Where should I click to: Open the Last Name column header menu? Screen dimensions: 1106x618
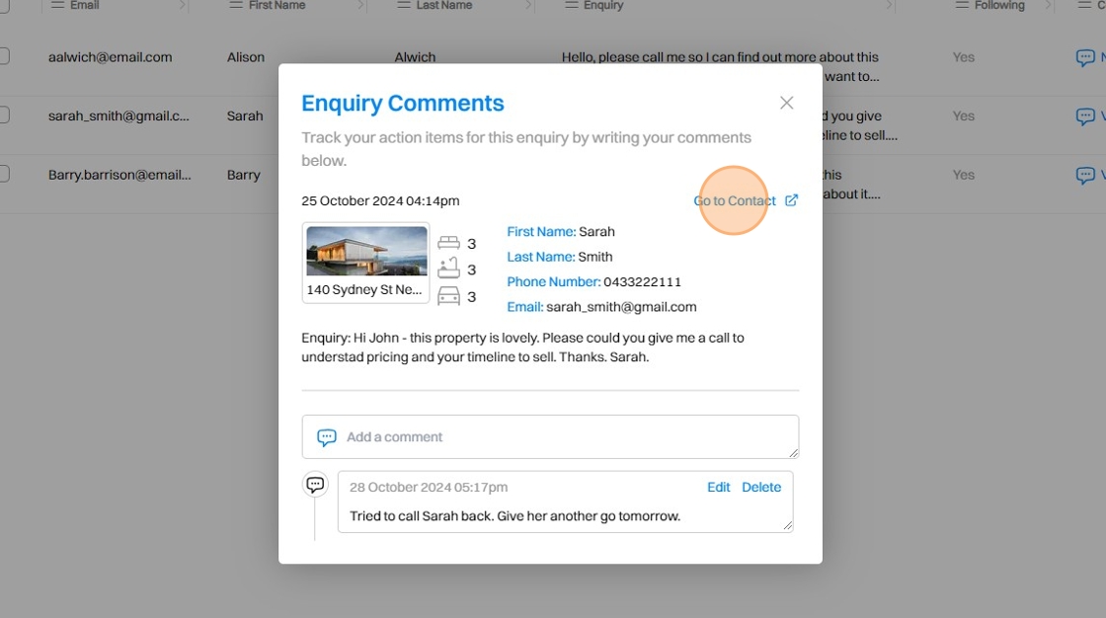pyautogui.click(x=403, y=5)
